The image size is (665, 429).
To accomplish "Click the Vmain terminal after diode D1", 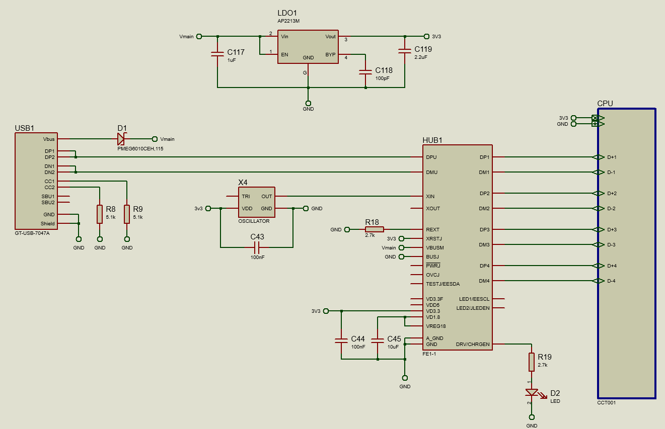I will (155, 139).
